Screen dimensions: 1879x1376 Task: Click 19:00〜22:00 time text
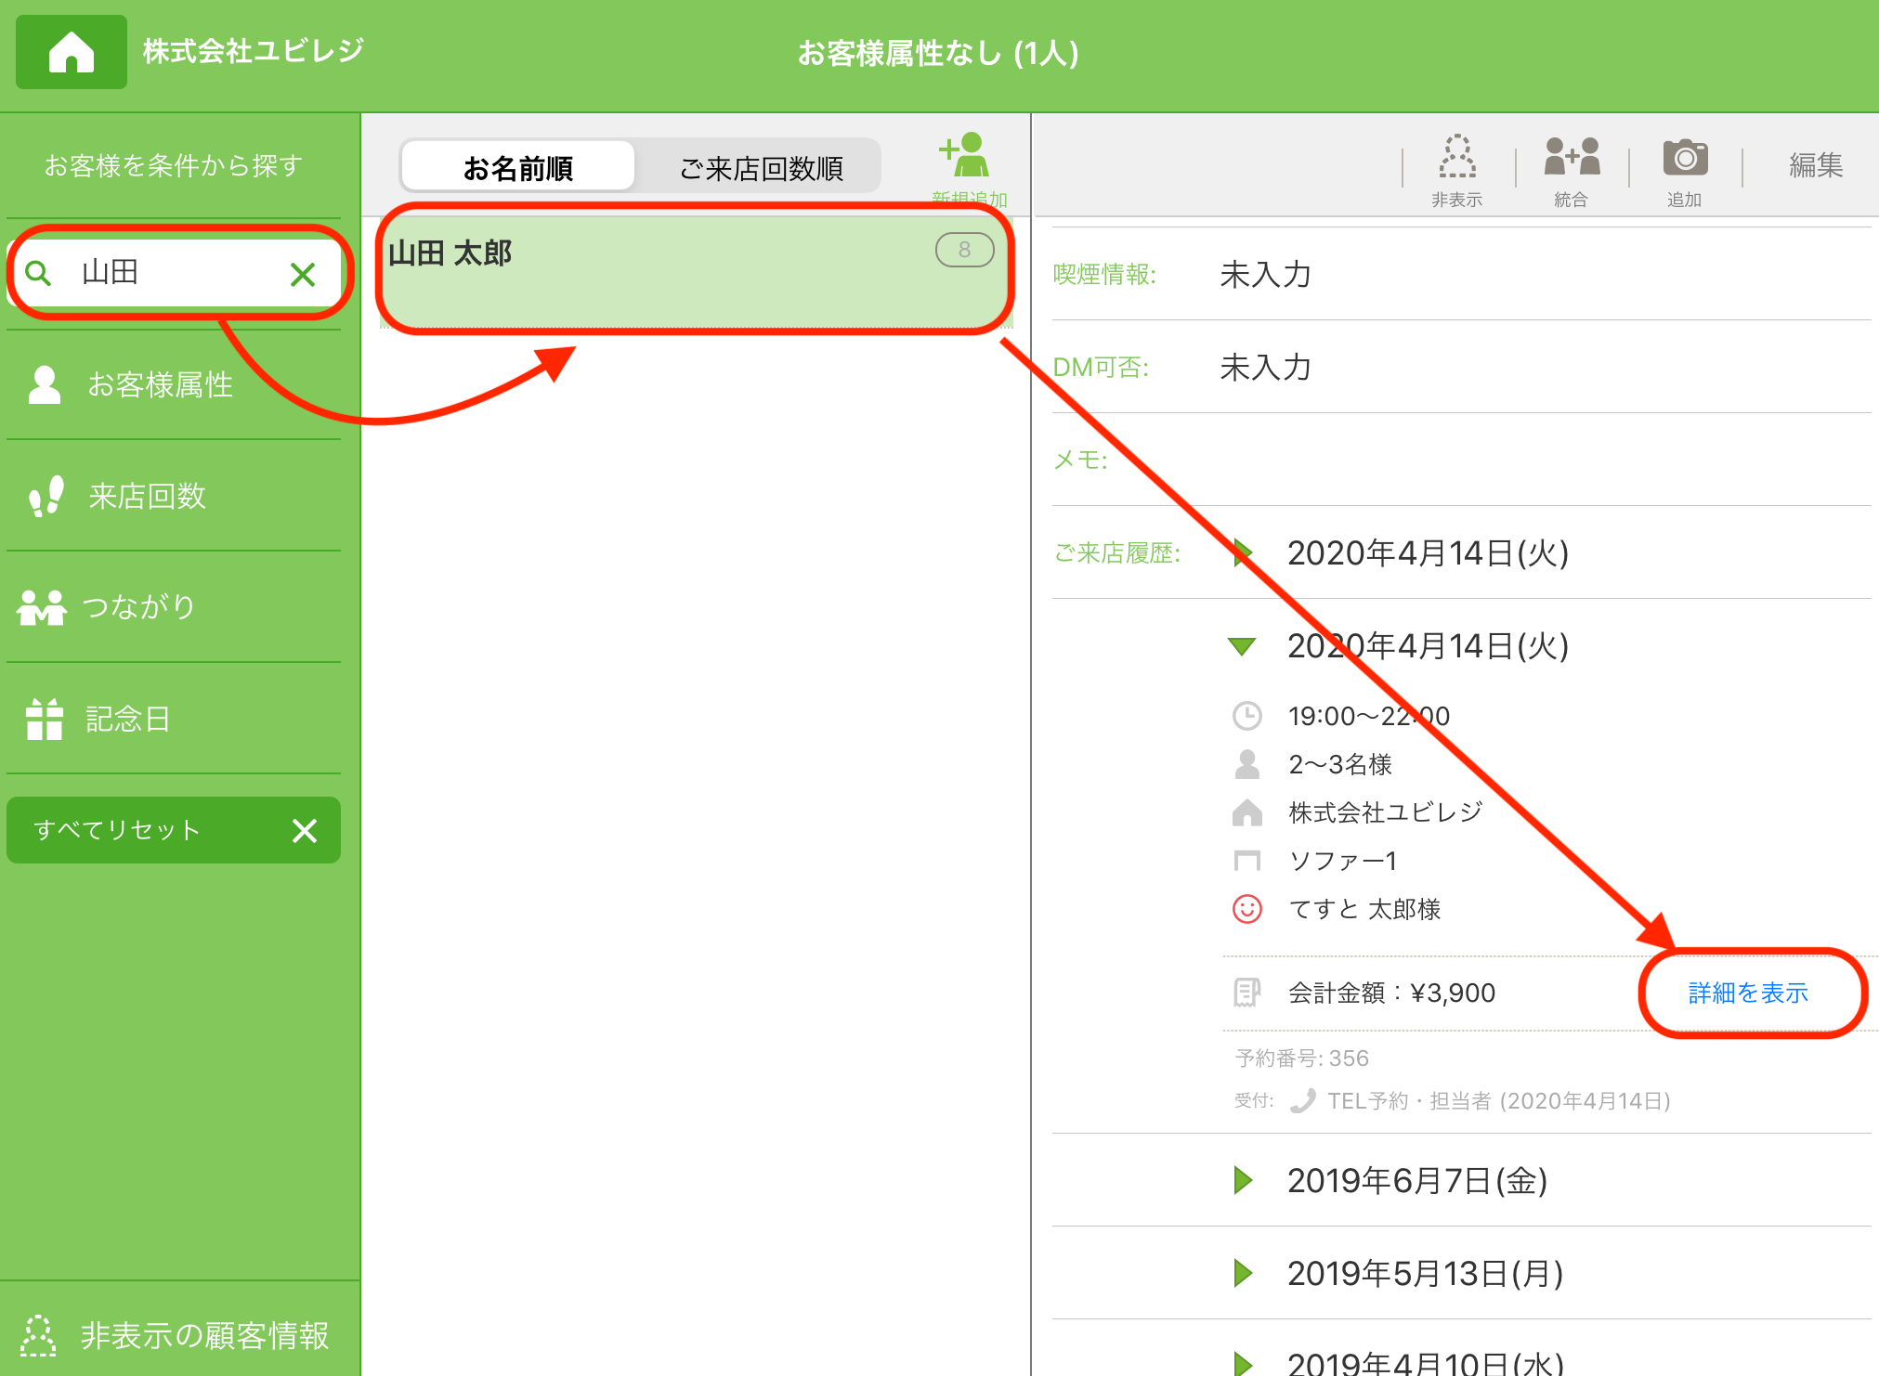tap(1369, 716)
